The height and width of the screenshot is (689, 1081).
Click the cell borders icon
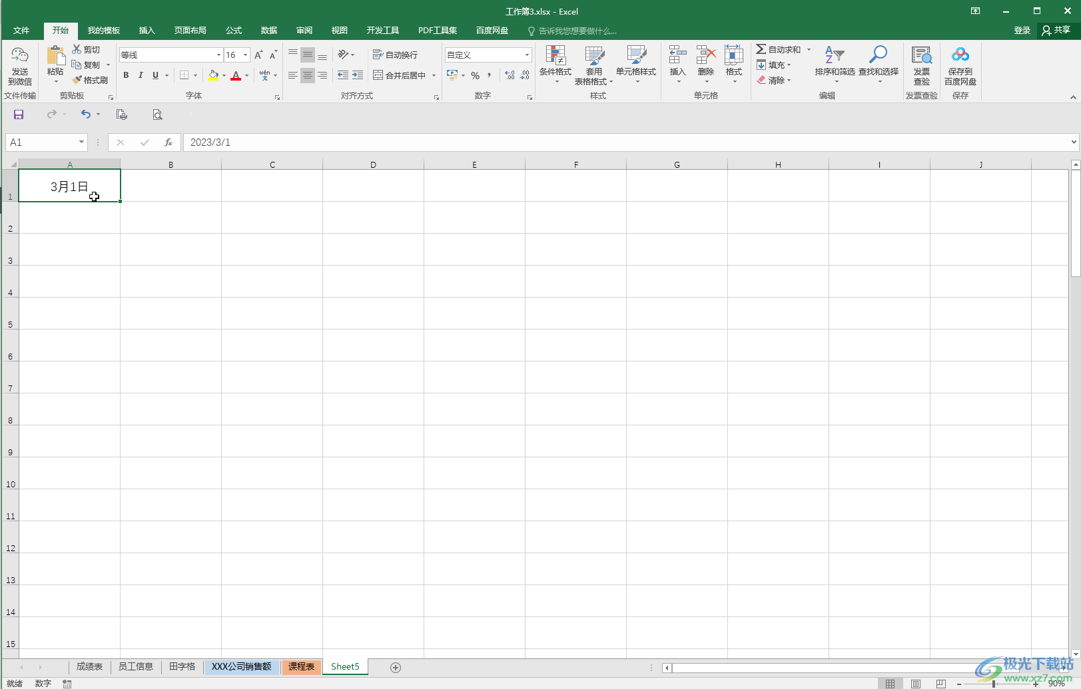(184, 75)
